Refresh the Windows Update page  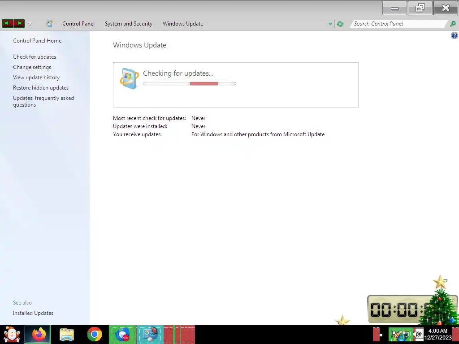340,24
